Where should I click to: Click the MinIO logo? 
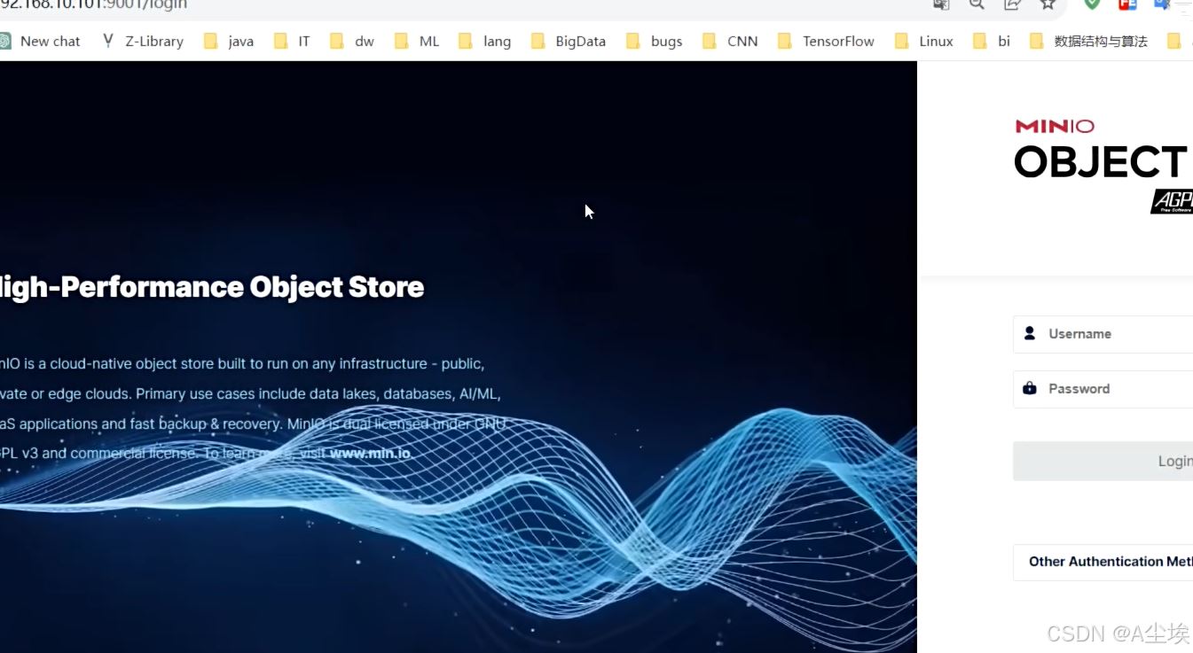[1055, 126]
